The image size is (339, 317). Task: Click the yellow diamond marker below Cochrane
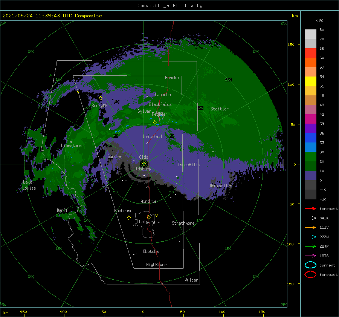129,218
